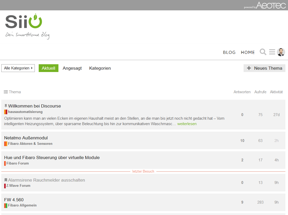Click activity 2h for Netatmo Außenmodul

pyautogui.click(x=276, y=141)
